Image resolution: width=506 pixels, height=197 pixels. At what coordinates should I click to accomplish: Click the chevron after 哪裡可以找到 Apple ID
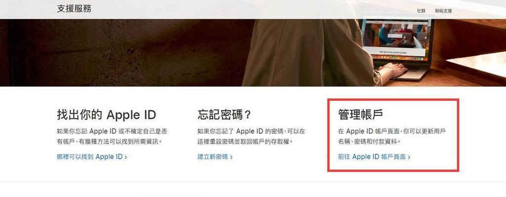[126, 157]
